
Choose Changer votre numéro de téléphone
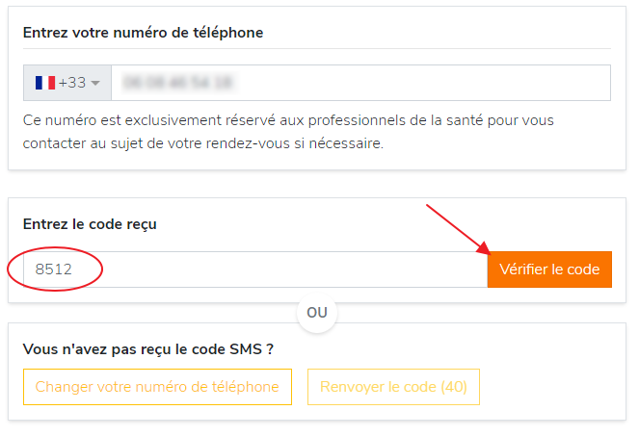click(157, 387)
